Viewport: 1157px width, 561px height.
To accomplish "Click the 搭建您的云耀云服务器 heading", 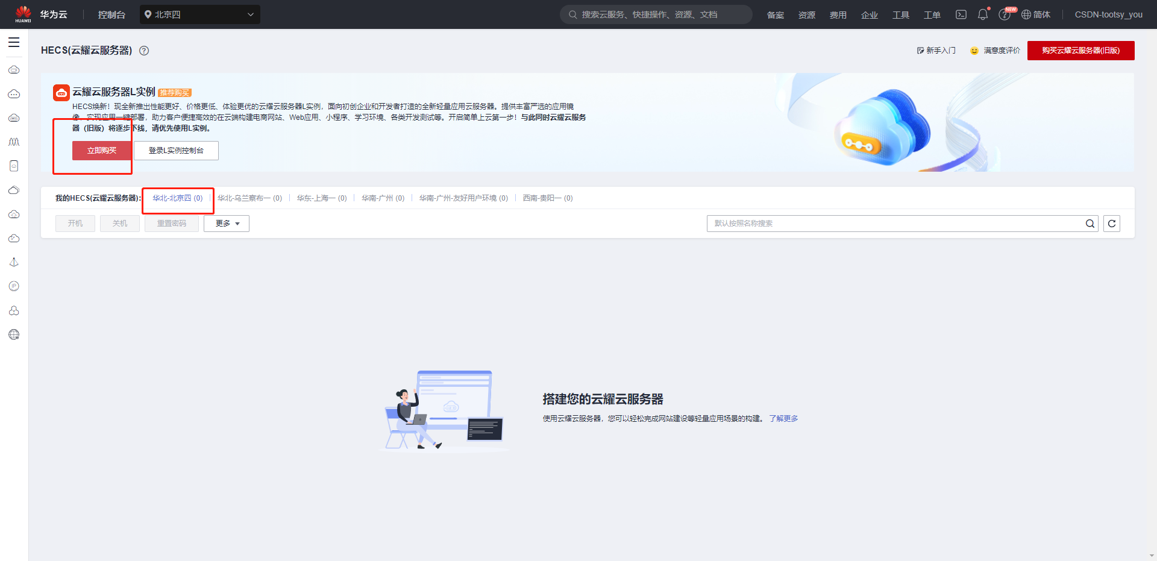I will (603, 400).
